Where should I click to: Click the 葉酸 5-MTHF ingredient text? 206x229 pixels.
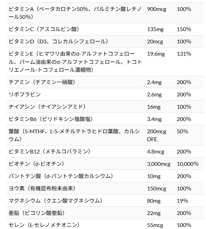coord(74,135)
